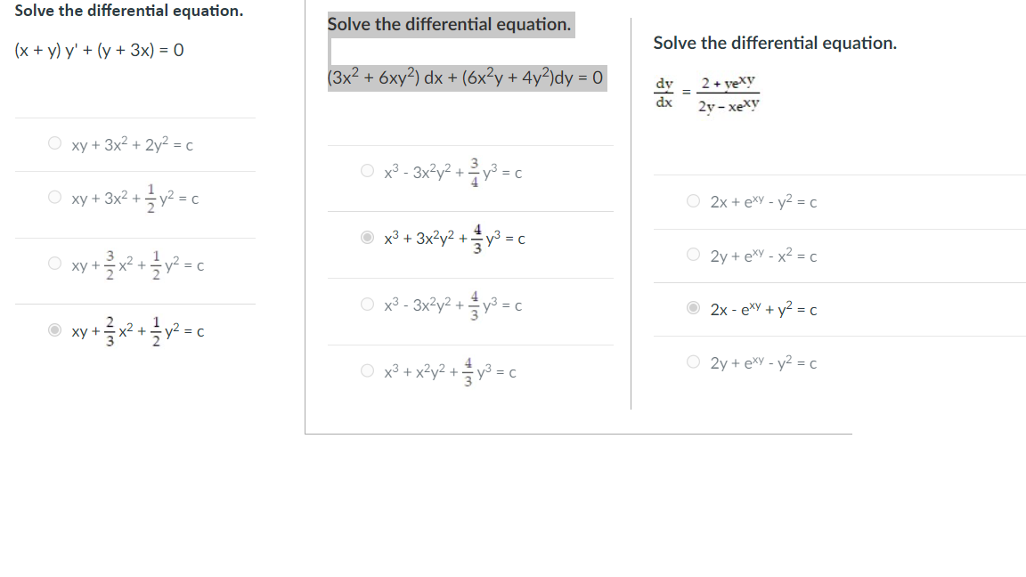Click the divider line under the first question
This screenshot has width=1026, height=577.
(x=135, y=117)
